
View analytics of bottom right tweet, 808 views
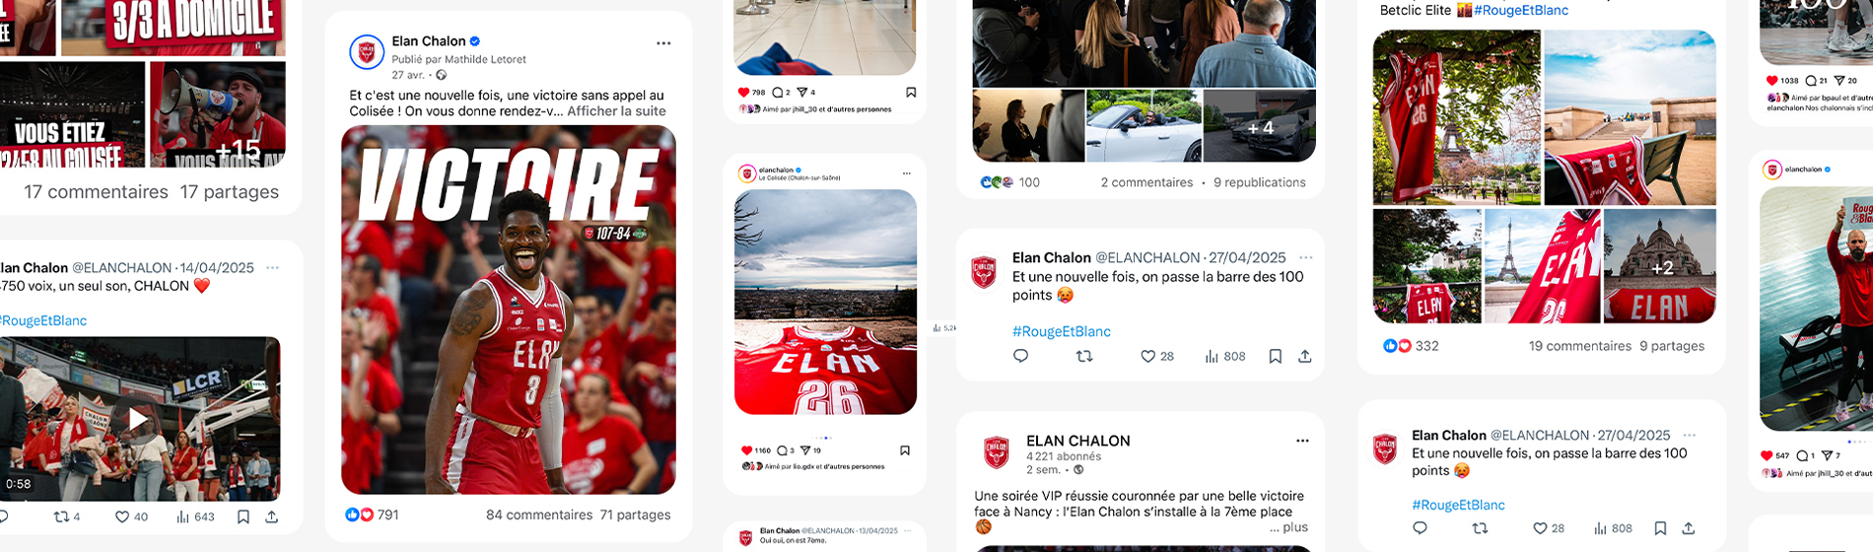1613,528
